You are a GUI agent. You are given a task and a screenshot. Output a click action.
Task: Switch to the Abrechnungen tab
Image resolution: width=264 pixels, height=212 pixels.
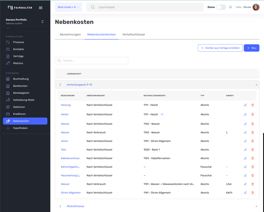click(x=70, y=35)
